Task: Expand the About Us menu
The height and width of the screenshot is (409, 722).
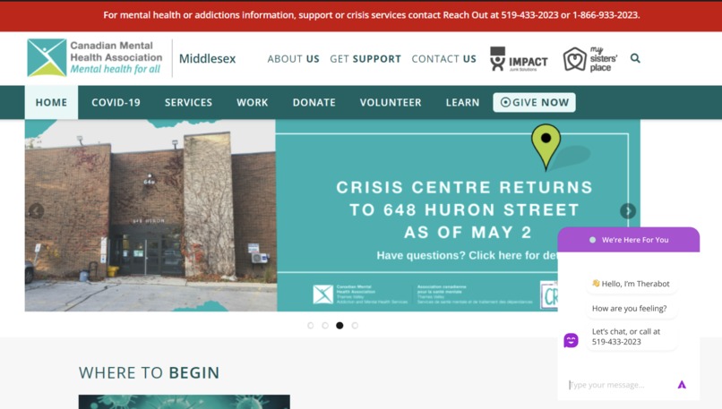Action: click(x=293, y=59)
